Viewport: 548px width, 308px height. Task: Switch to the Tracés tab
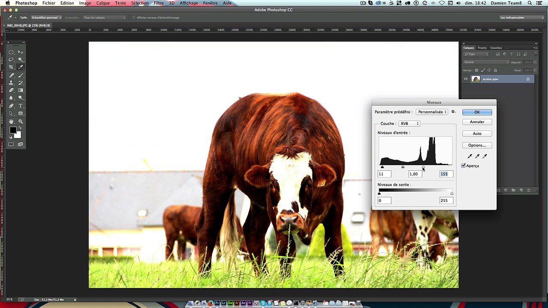pos(482,48)
